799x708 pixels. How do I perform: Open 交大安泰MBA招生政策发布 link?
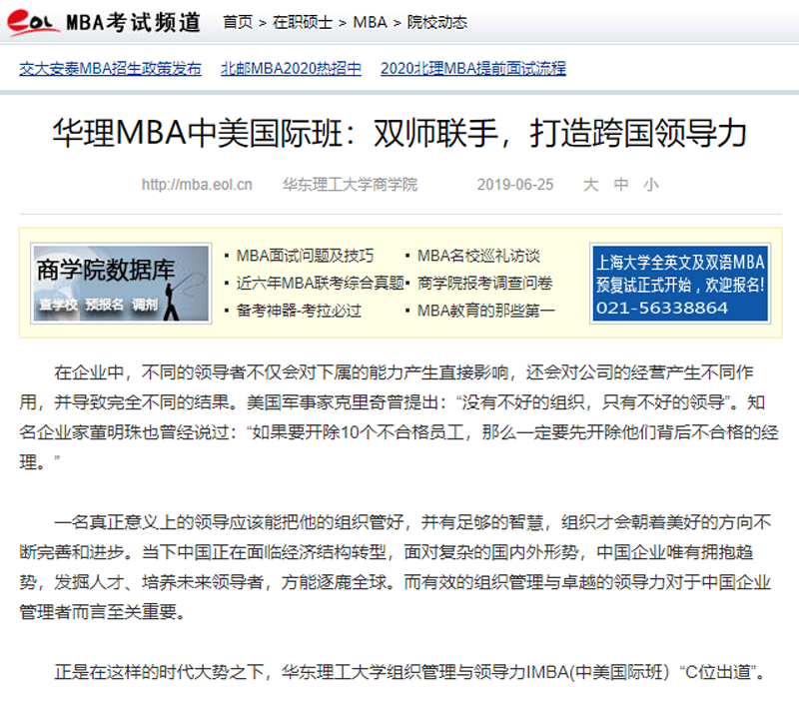coord(110,68)
